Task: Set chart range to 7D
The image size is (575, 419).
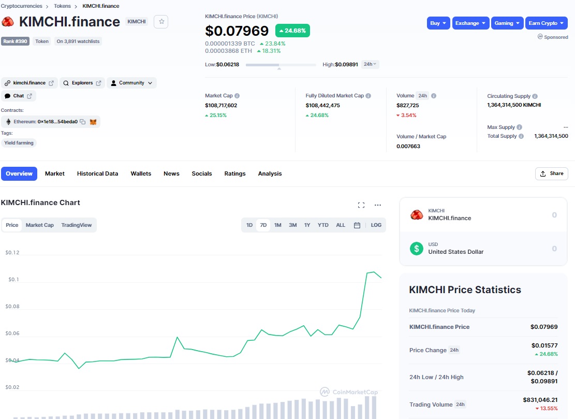Action: click(263, 225)
